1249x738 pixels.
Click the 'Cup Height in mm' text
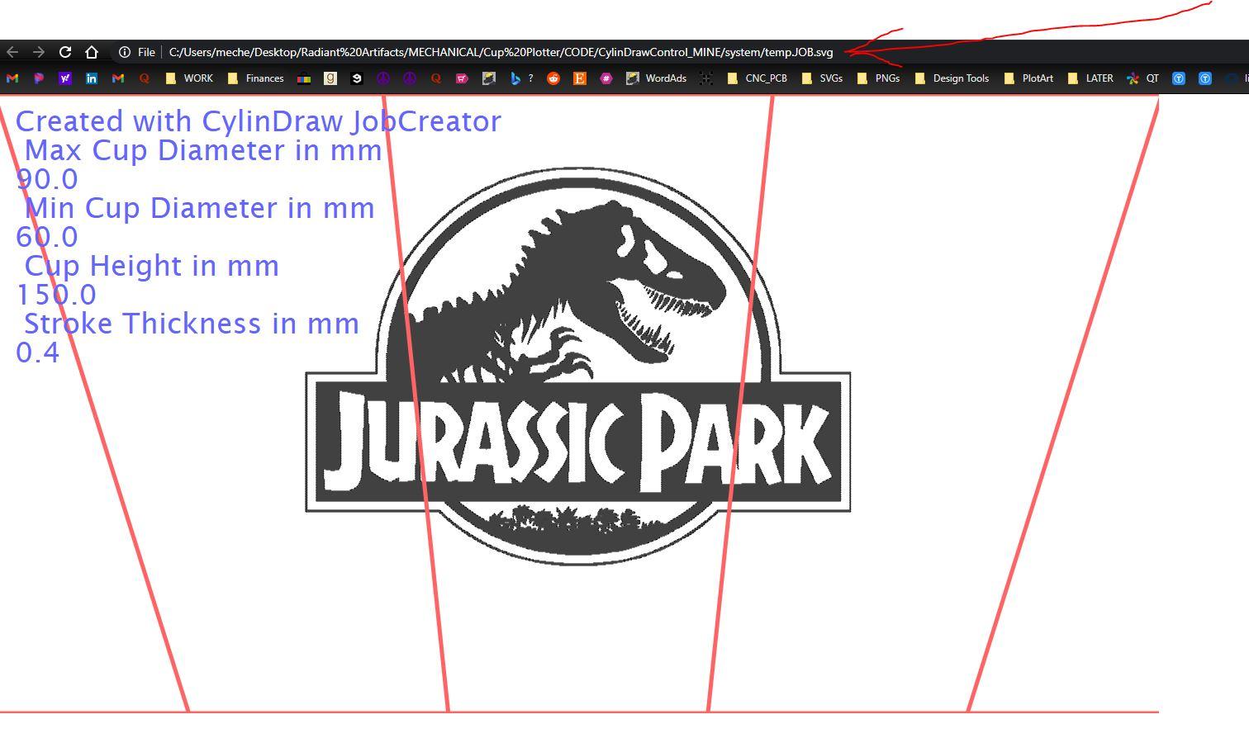[152, 266]
